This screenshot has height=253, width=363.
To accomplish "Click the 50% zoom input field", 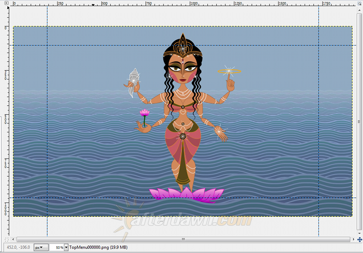I will (57, 247).
